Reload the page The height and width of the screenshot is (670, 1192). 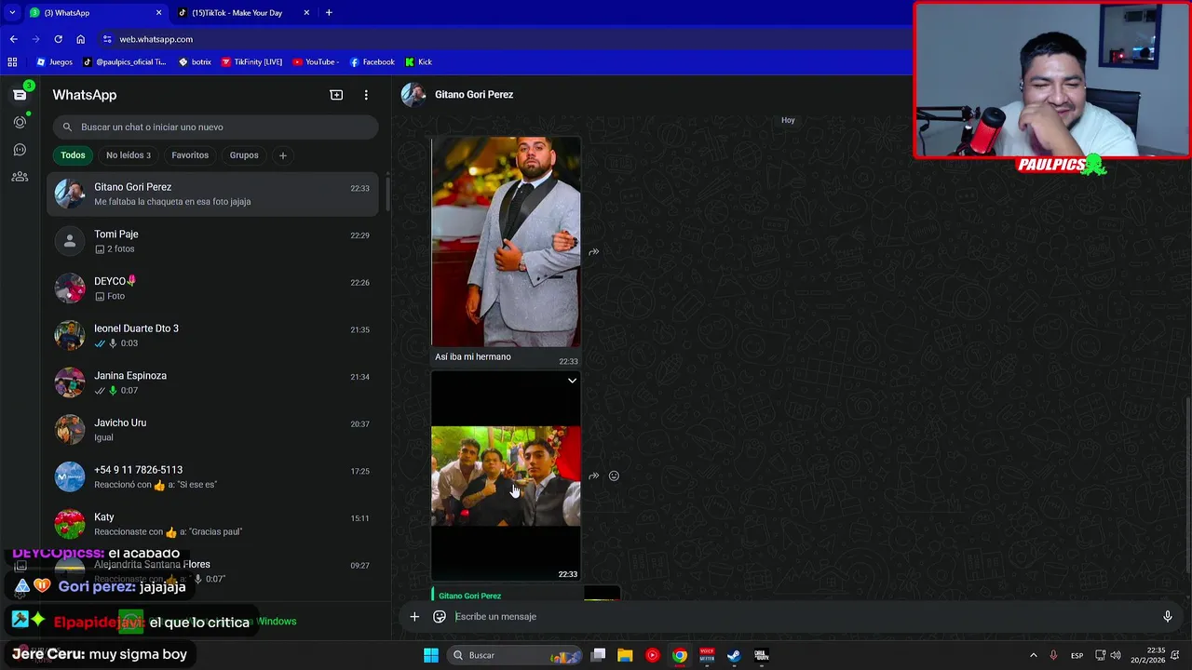pos(58,39)
